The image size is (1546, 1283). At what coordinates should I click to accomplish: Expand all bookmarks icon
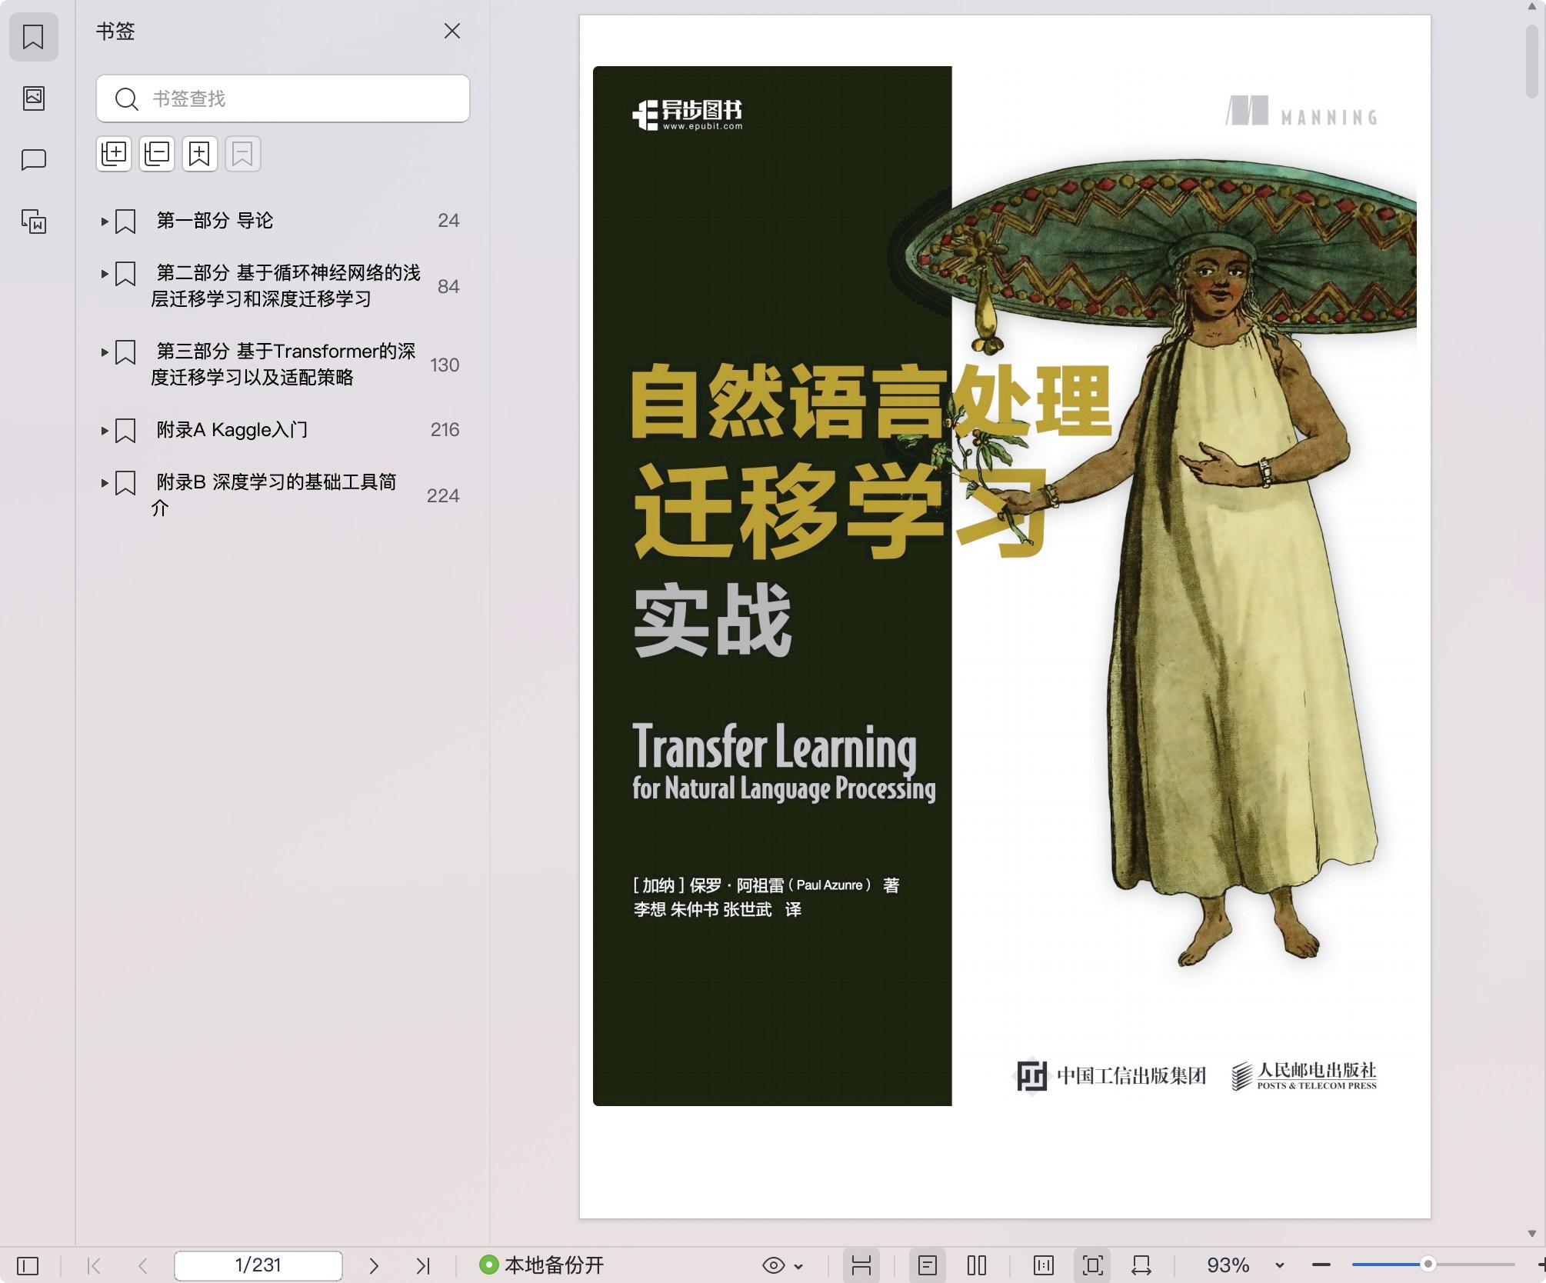[x=114, y=154]
